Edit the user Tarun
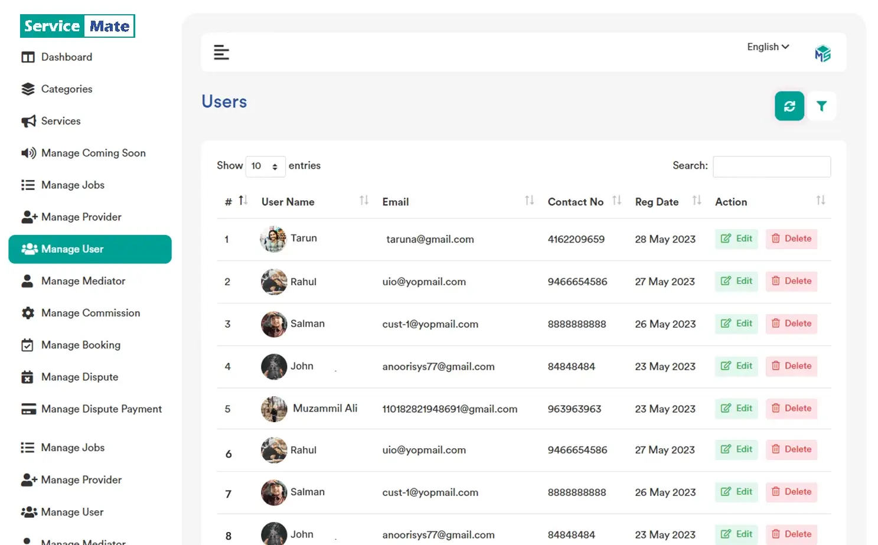This screenshot has width=878, height=545. point(736,239)
